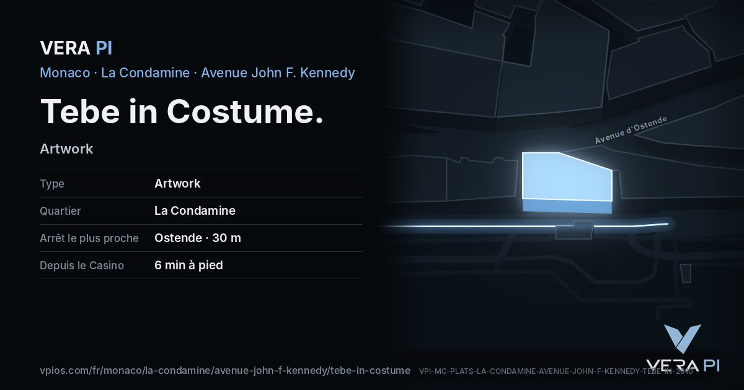Click the small building shape at the lower right of the map
This screenshot has height=390, width=744.
(686, 273)
